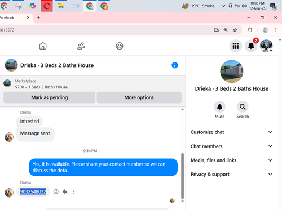
Task: Show hidden system tray icons chevron
Action: tap(223, 6)
